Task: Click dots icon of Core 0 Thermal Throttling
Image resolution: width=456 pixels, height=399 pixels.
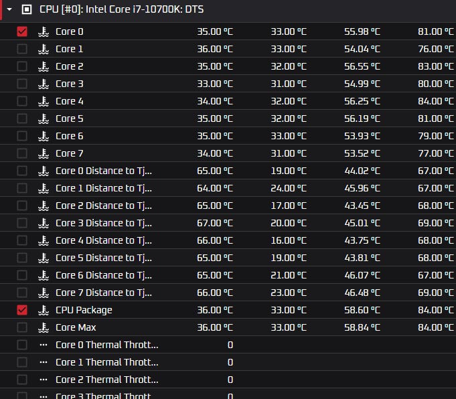Action: (x=44, y=345)
